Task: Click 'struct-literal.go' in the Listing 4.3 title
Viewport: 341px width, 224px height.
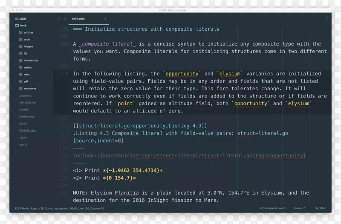Action: click(263, 133)
